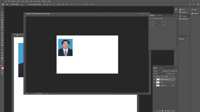Select the Crop tool
The image size is (200, 112).
point(2,20)
